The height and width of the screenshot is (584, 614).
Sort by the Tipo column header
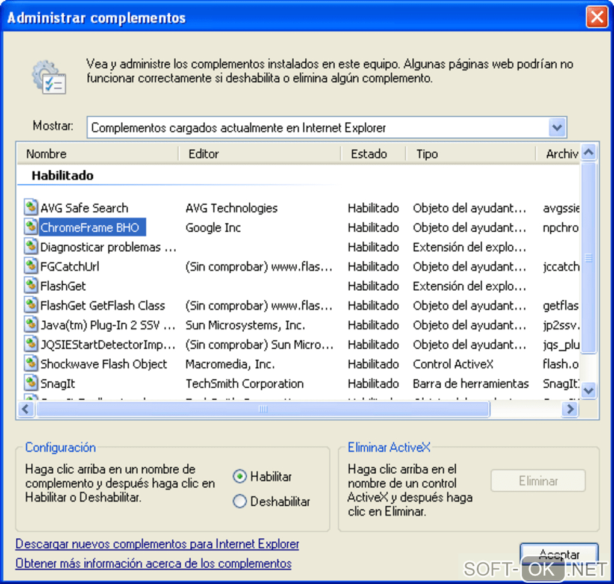471,154
